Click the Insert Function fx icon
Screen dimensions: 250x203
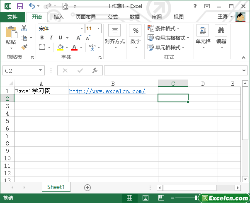(95, 70)
